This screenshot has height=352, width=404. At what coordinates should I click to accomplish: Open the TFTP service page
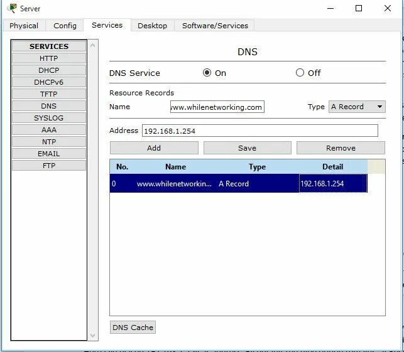[x=49, y=94]
